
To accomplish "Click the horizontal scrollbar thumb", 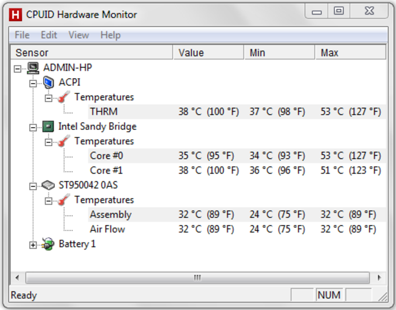I will pos(197,277).
